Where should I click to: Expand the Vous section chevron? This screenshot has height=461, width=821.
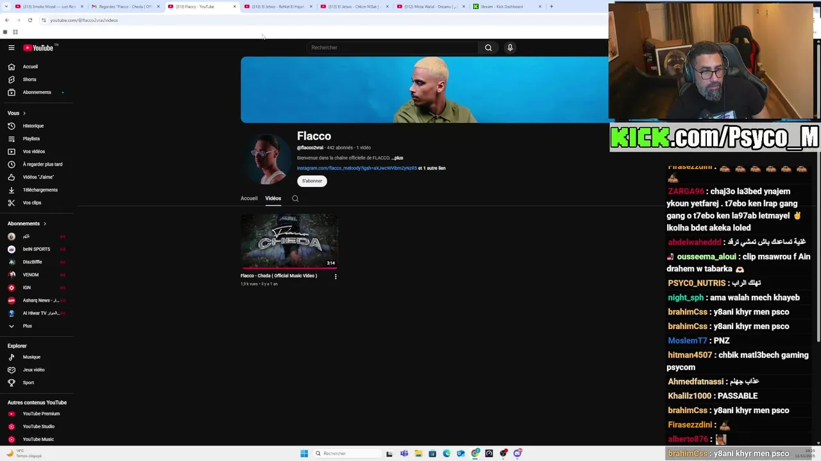click(24, 113)
